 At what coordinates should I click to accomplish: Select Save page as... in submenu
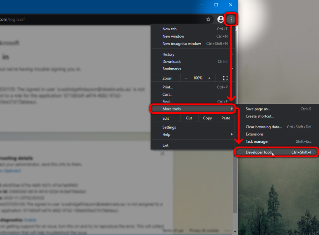(277, 109)
